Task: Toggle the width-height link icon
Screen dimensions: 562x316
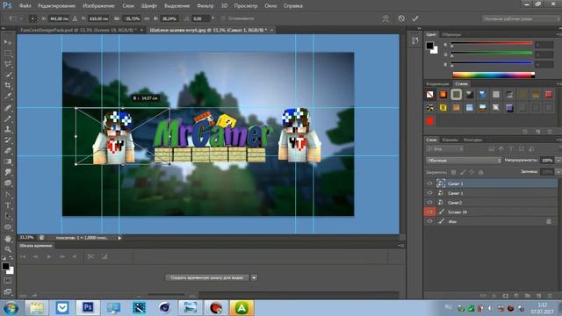Action: pos(147,18)
